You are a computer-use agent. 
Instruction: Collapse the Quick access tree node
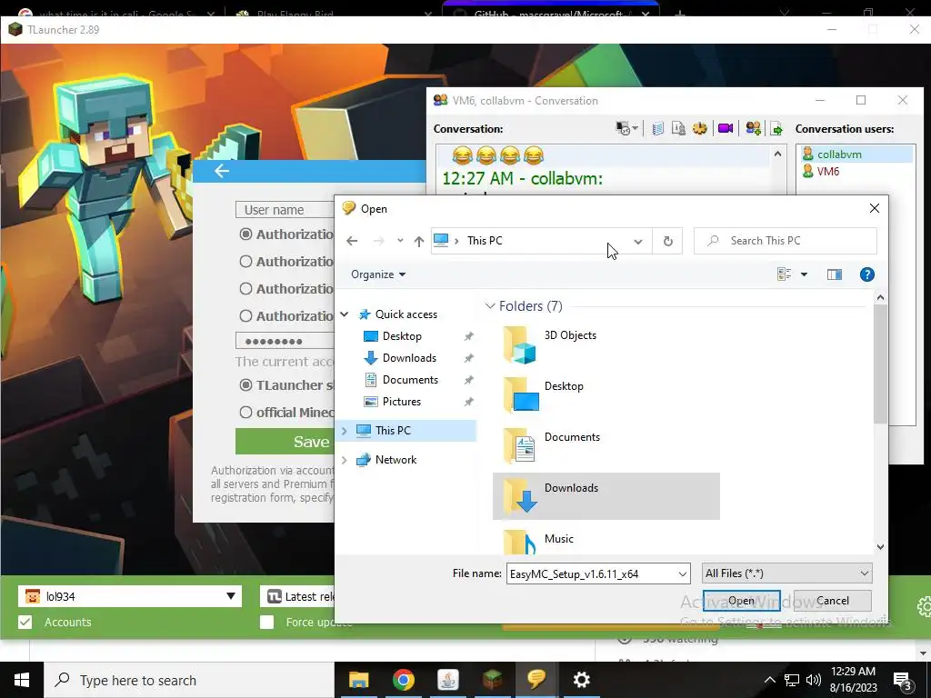(x=345, y=314)
